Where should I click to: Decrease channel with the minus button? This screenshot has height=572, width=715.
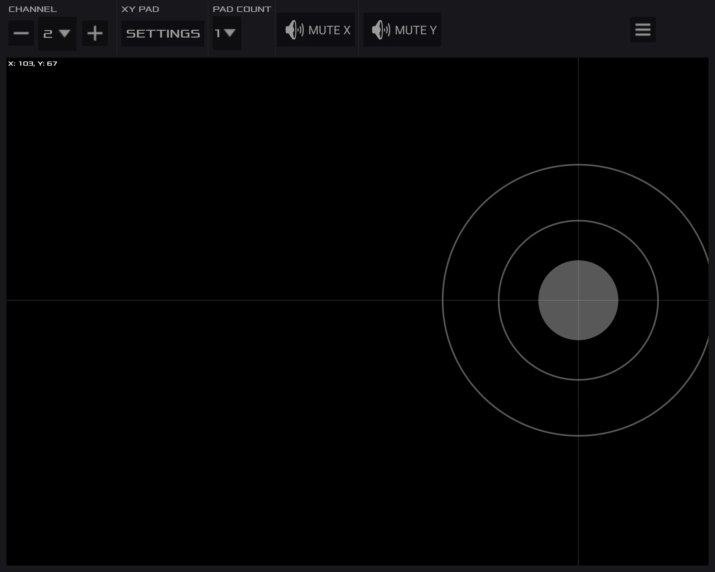point(21,33)
